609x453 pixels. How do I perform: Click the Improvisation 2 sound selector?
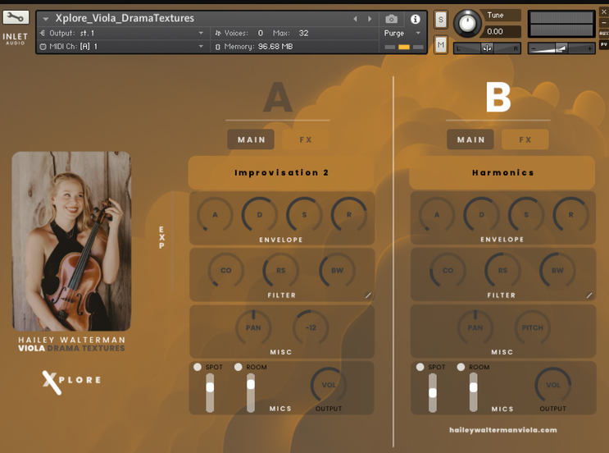pos(281,173)
